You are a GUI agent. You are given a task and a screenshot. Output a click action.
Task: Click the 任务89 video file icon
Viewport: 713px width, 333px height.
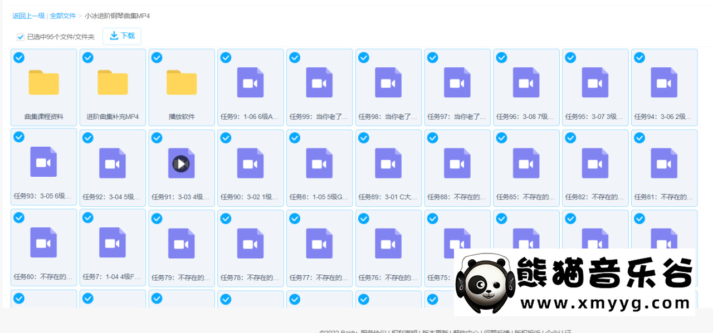click(x=388, y=163)
